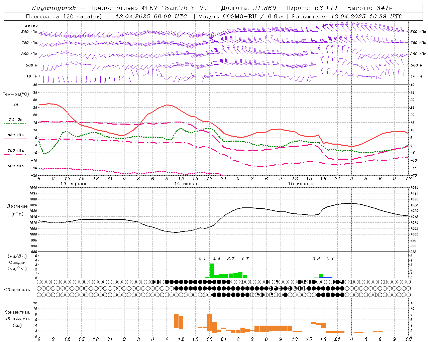428x342 pixels.
Task: Click the '0.8' precipitation total value
Action: 316,259
